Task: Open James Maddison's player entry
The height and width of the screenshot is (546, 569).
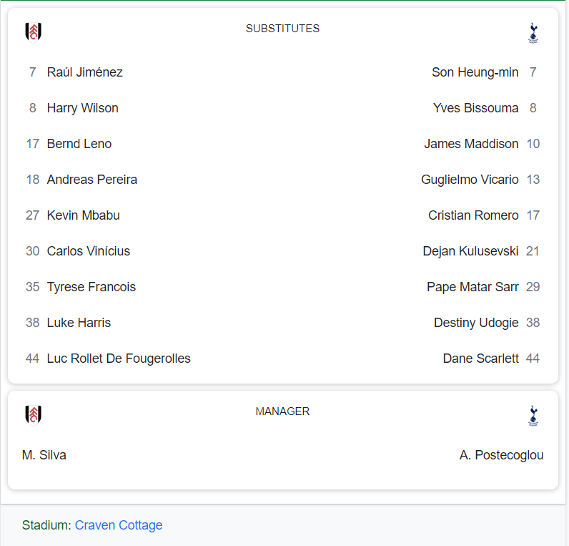Action: [x=471, y=144]
